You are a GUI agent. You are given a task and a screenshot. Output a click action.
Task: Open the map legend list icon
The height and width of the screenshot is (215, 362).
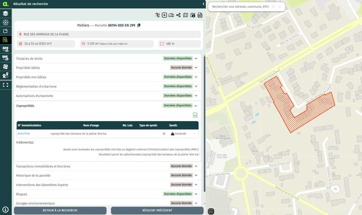point(211,211)
